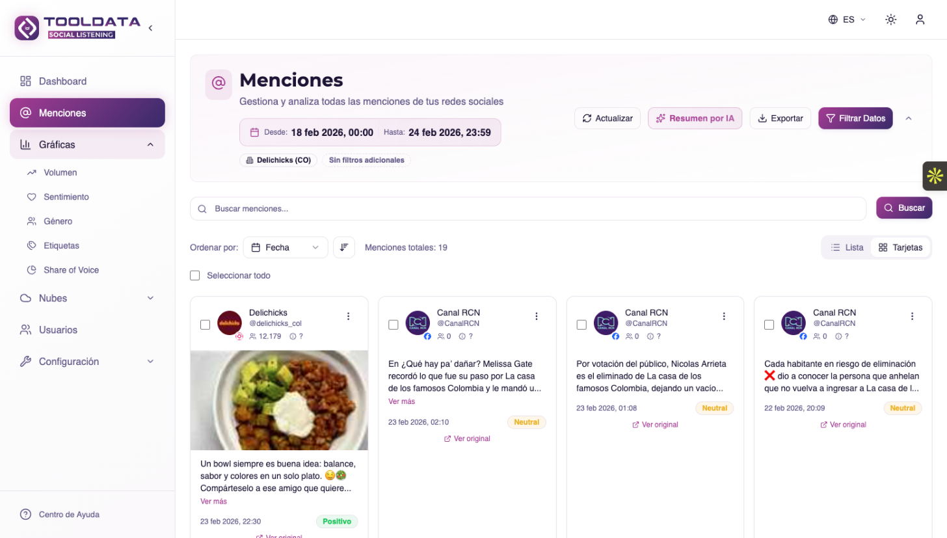This screenshot has width=947, height=538.
Task: Click the calendar icon next to Desde
Action: tap(254, 133)
